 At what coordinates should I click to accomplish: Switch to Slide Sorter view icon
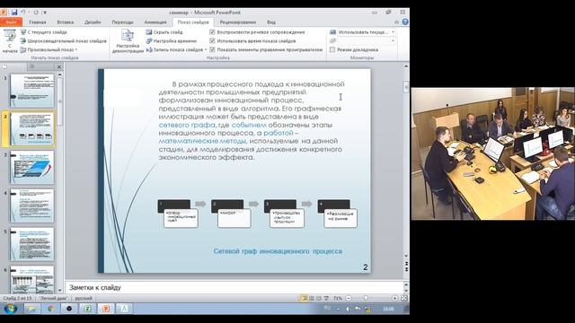312,299
